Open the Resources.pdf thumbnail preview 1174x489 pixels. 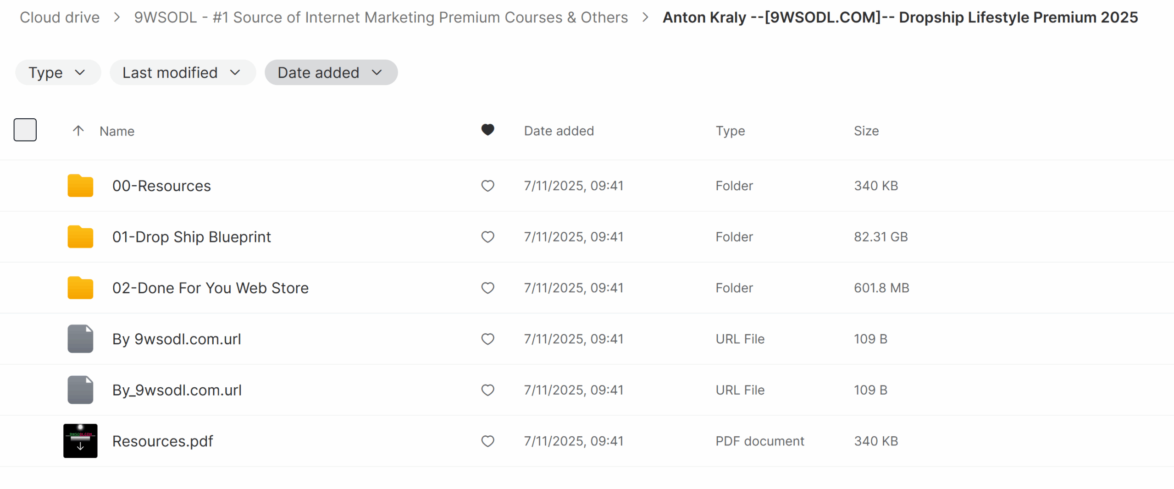[x=80, y=441]
